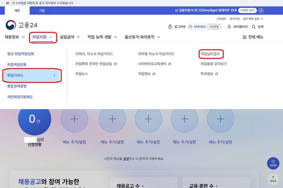Select 청년 취업역량강화 submenu
Image resolution: width=283 pixels, height=188 pixels.
tap(21, 54)
